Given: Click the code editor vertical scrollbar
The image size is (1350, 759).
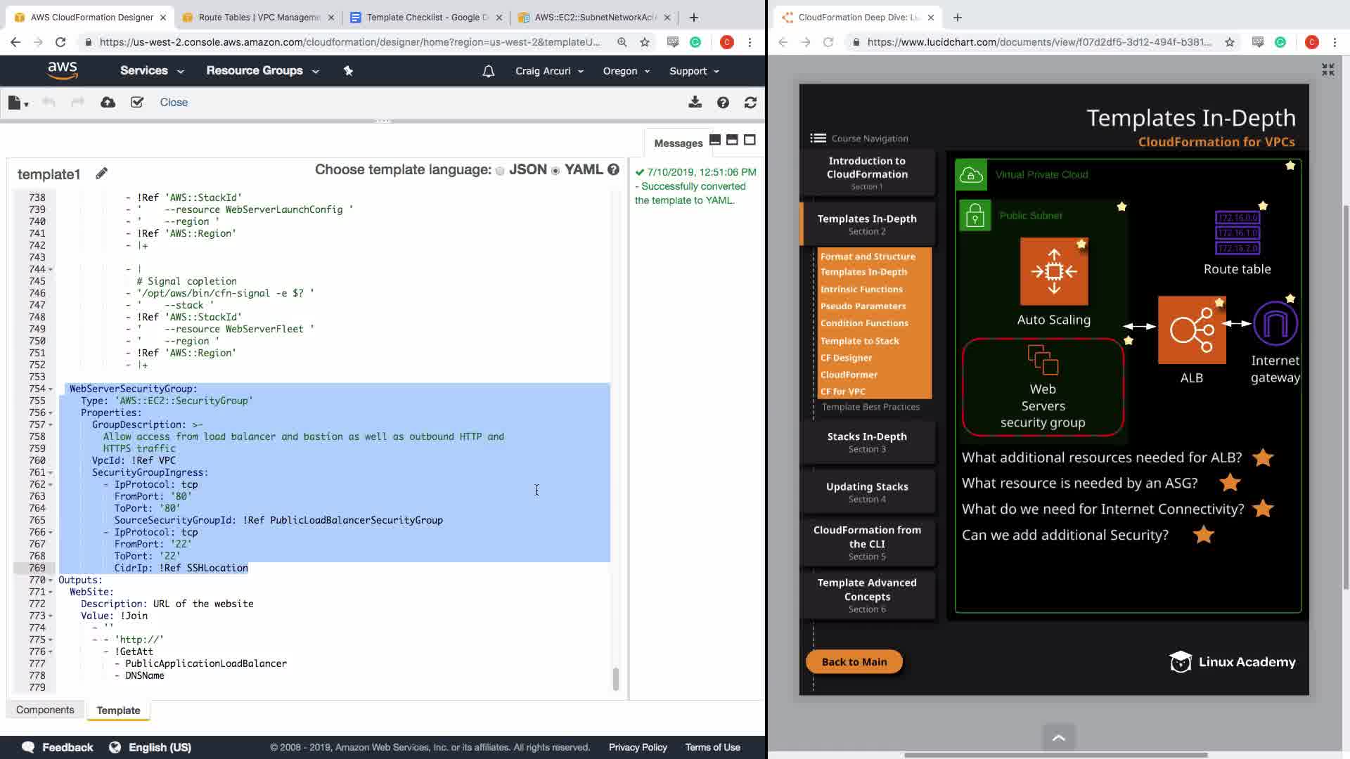Looking at the screenshot, I should (x=616, y=678).
